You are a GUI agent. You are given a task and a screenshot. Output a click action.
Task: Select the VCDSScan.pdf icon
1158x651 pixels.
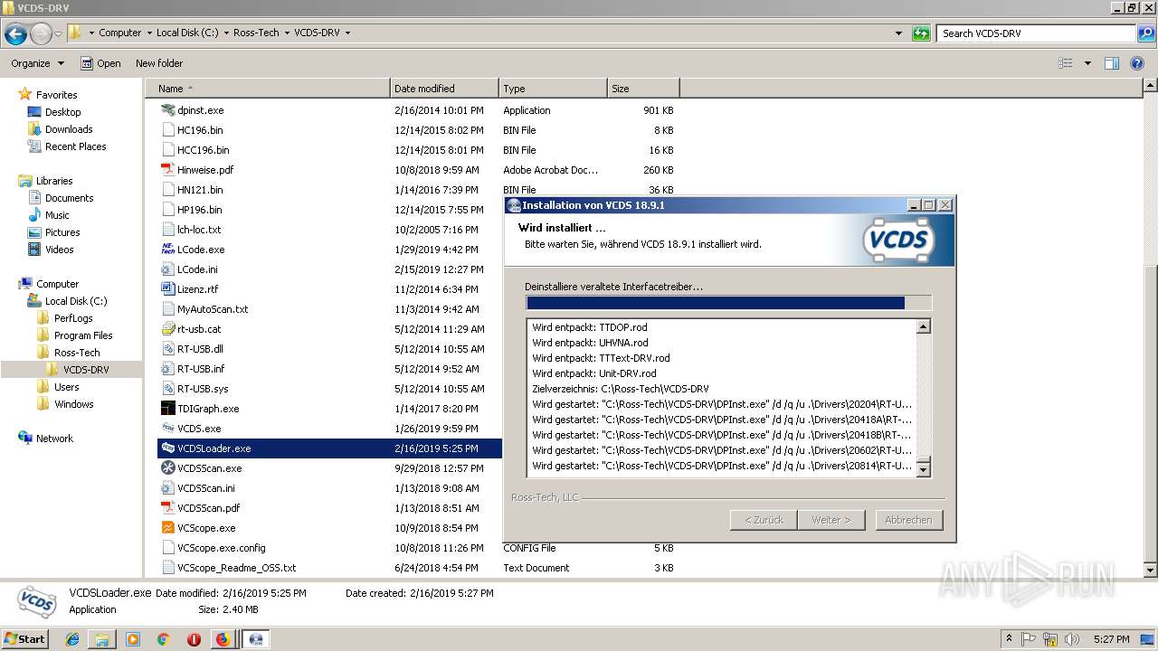tap(167, 508)
